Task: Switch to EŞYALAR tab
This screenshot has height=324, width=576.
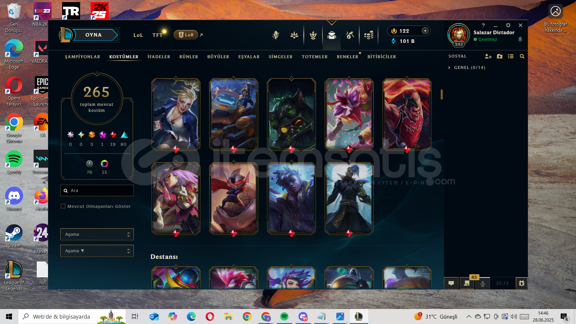Action: point(249,57)
